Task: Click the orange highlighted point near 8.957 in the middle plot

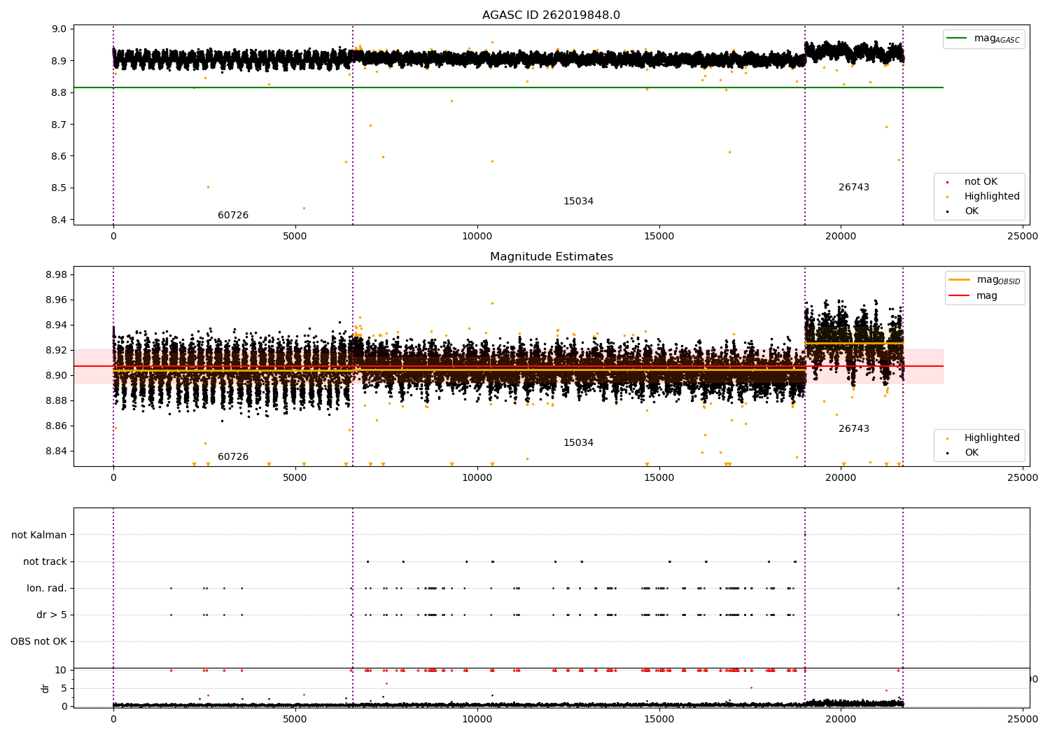Action: pos(492,303)
